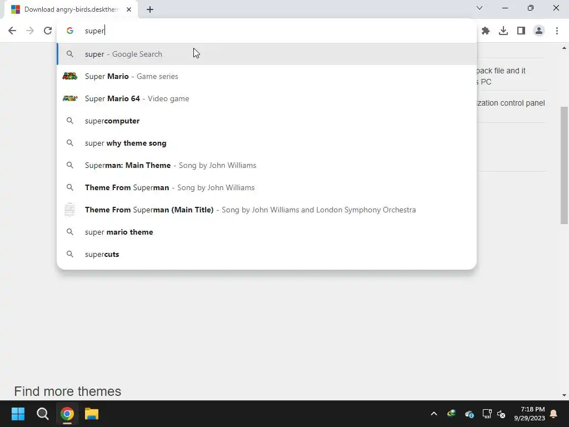Choose the 'supercomputer' suggestion

(x=266, y=121)
